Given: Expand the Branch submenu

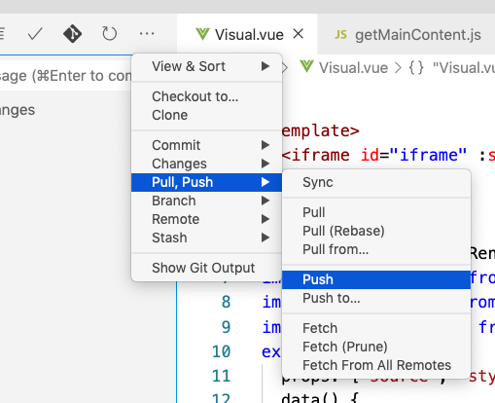Looking at the screenshot, I should coord(207,201).
